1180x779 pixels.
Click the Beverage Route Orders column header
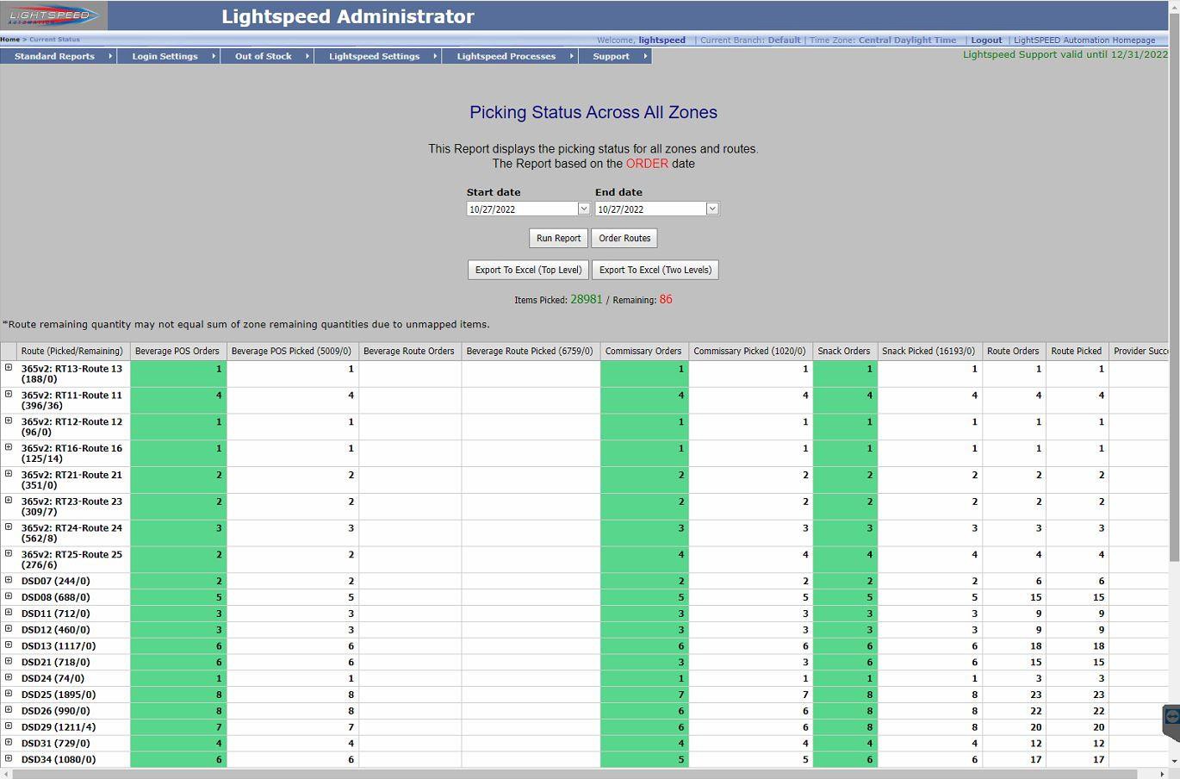(x=409, y=351)
